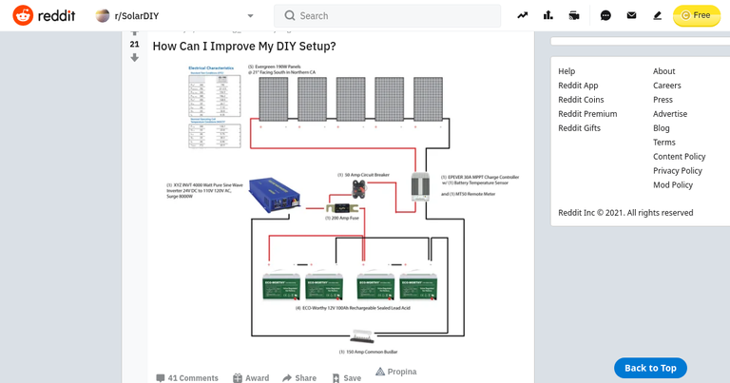Open the About footer link

663,71
